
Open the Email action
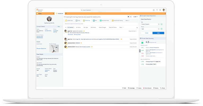(78, 20)
